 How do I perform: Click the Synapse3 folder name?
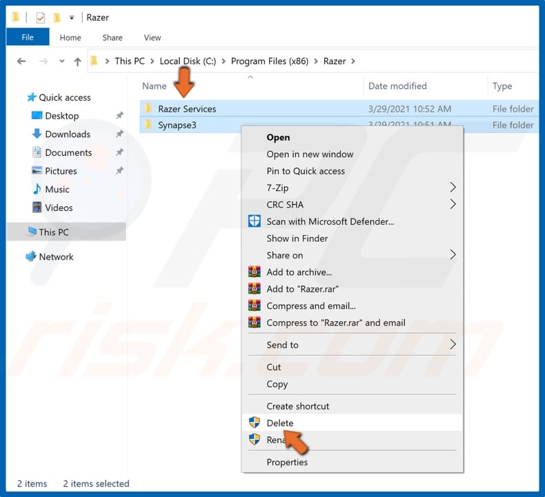tap(177, 125)
